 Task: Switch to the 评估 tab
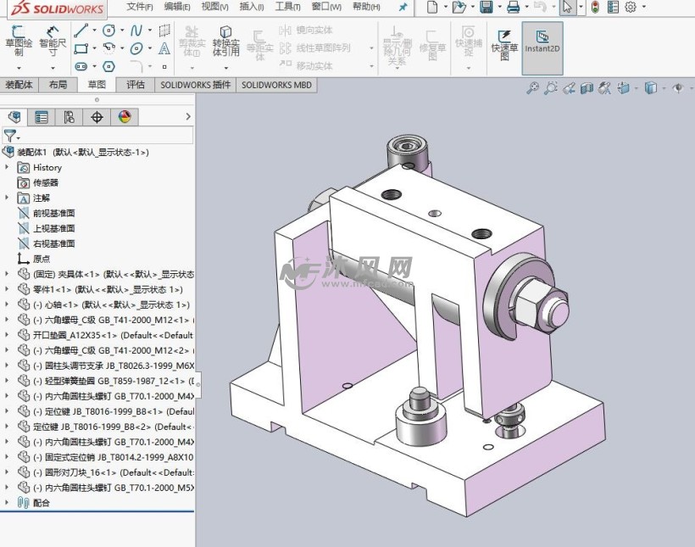click(136, 85)
